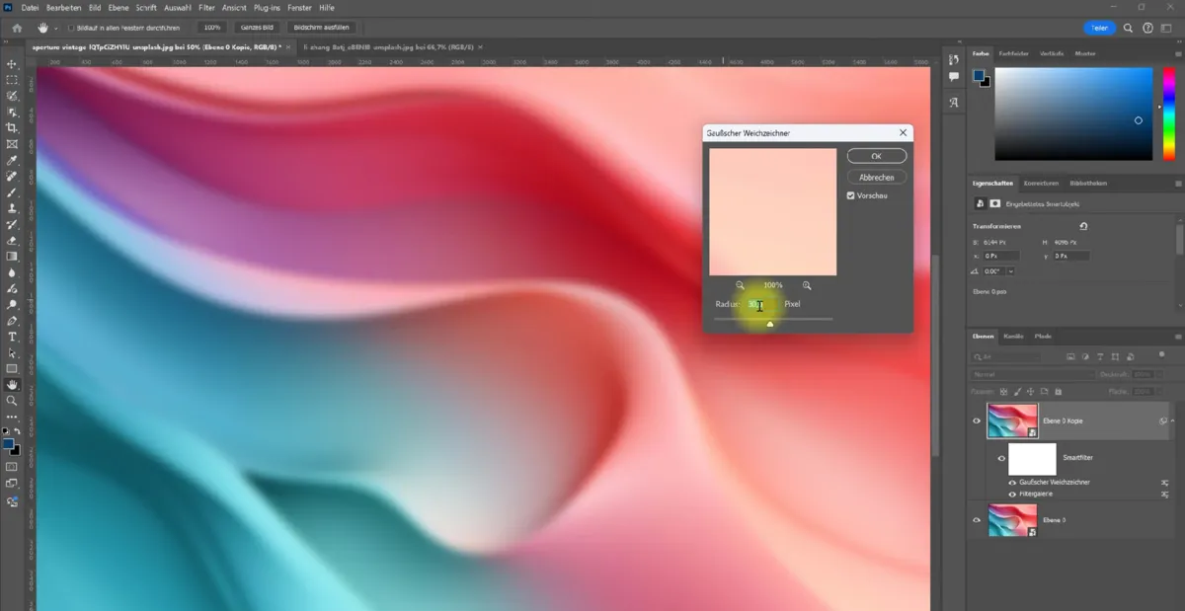The image size is (1185, 611).
Task: Collapse the Smartfilter list on Ebene 0 Kopie
Action: (x=1172, y=420)
